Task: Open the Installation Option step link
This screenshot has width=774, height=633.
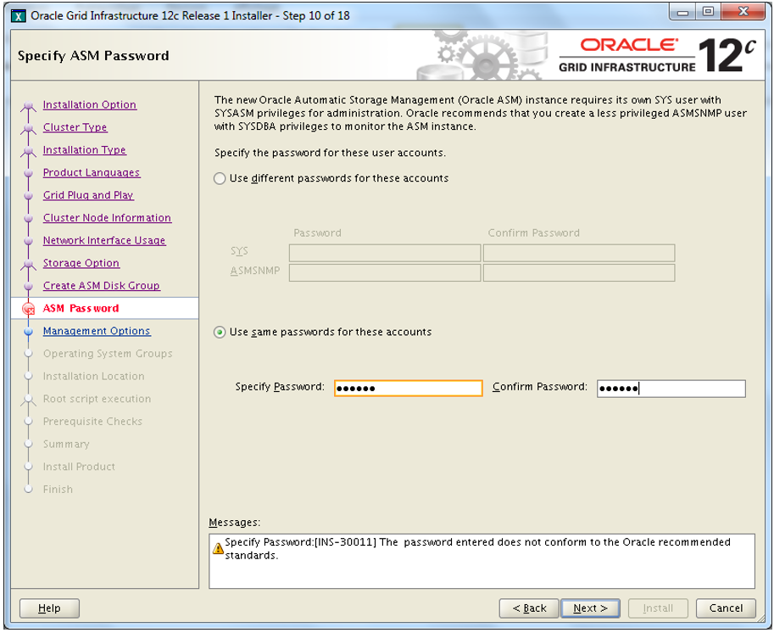Action: pos(89,104)
